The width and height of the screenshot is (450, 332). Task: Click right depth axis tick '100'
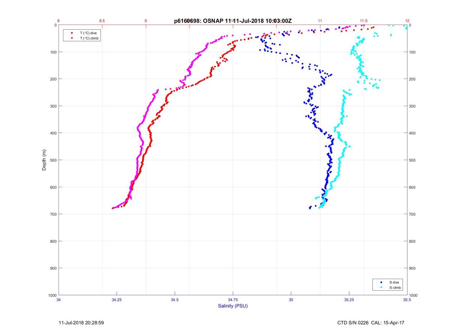coord(412,52)
